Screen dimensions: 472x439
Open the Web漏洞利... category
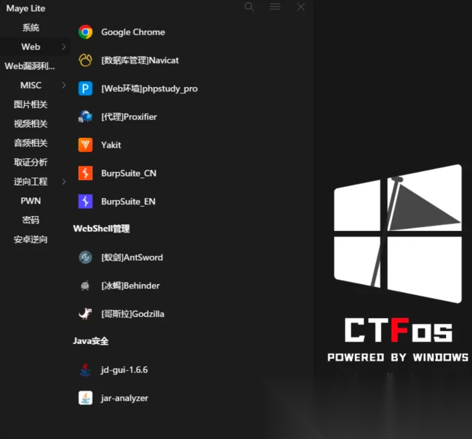coord(30,66)
